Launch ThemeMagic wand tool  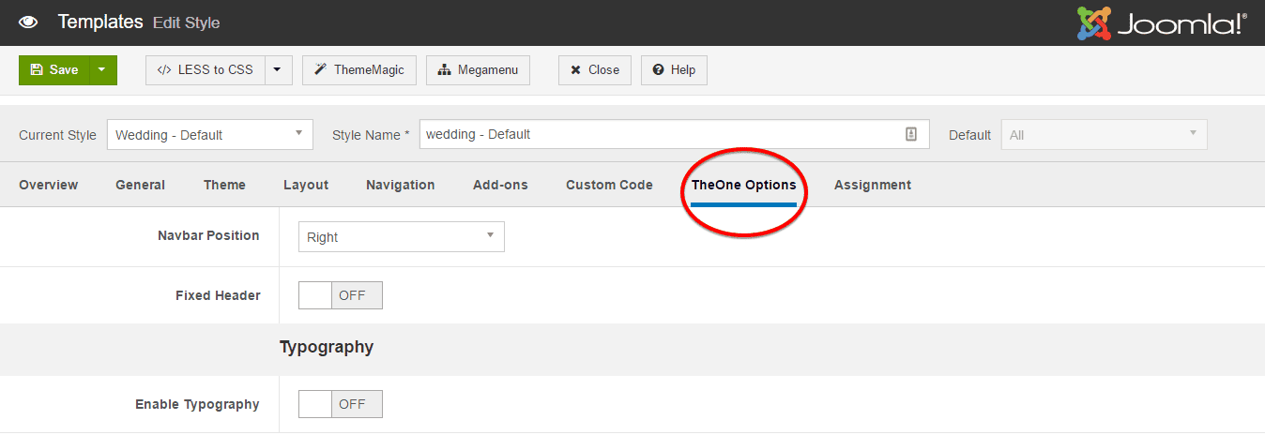click(x=359, y=70)
